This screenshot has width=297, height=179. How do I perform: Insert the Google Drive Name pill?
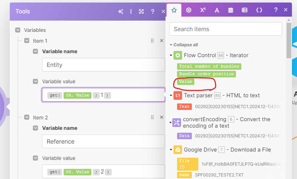pos(184,175)
